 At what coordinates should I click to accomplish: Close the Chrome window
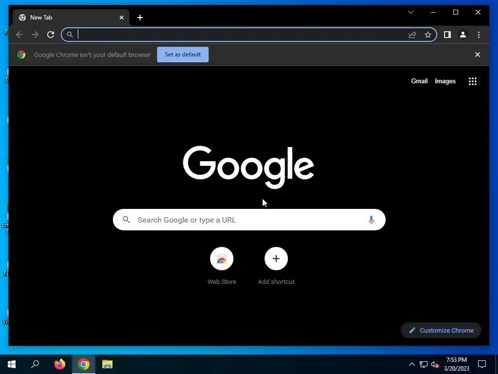pyautogui.click(x=478, y=12)
